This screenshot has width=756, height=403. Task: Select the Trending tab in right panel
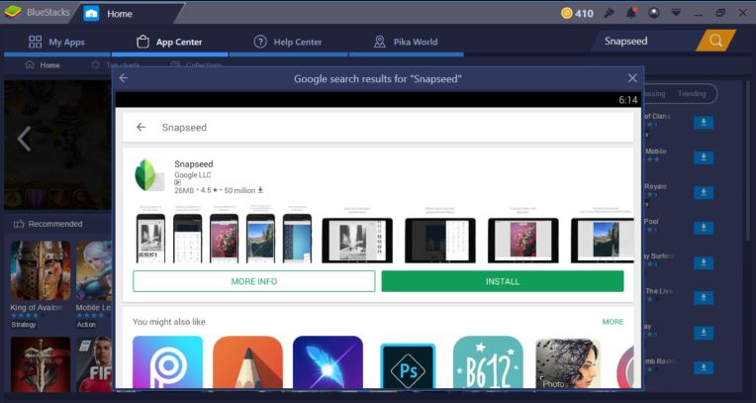pyautogui.click(x=692, y=94)
